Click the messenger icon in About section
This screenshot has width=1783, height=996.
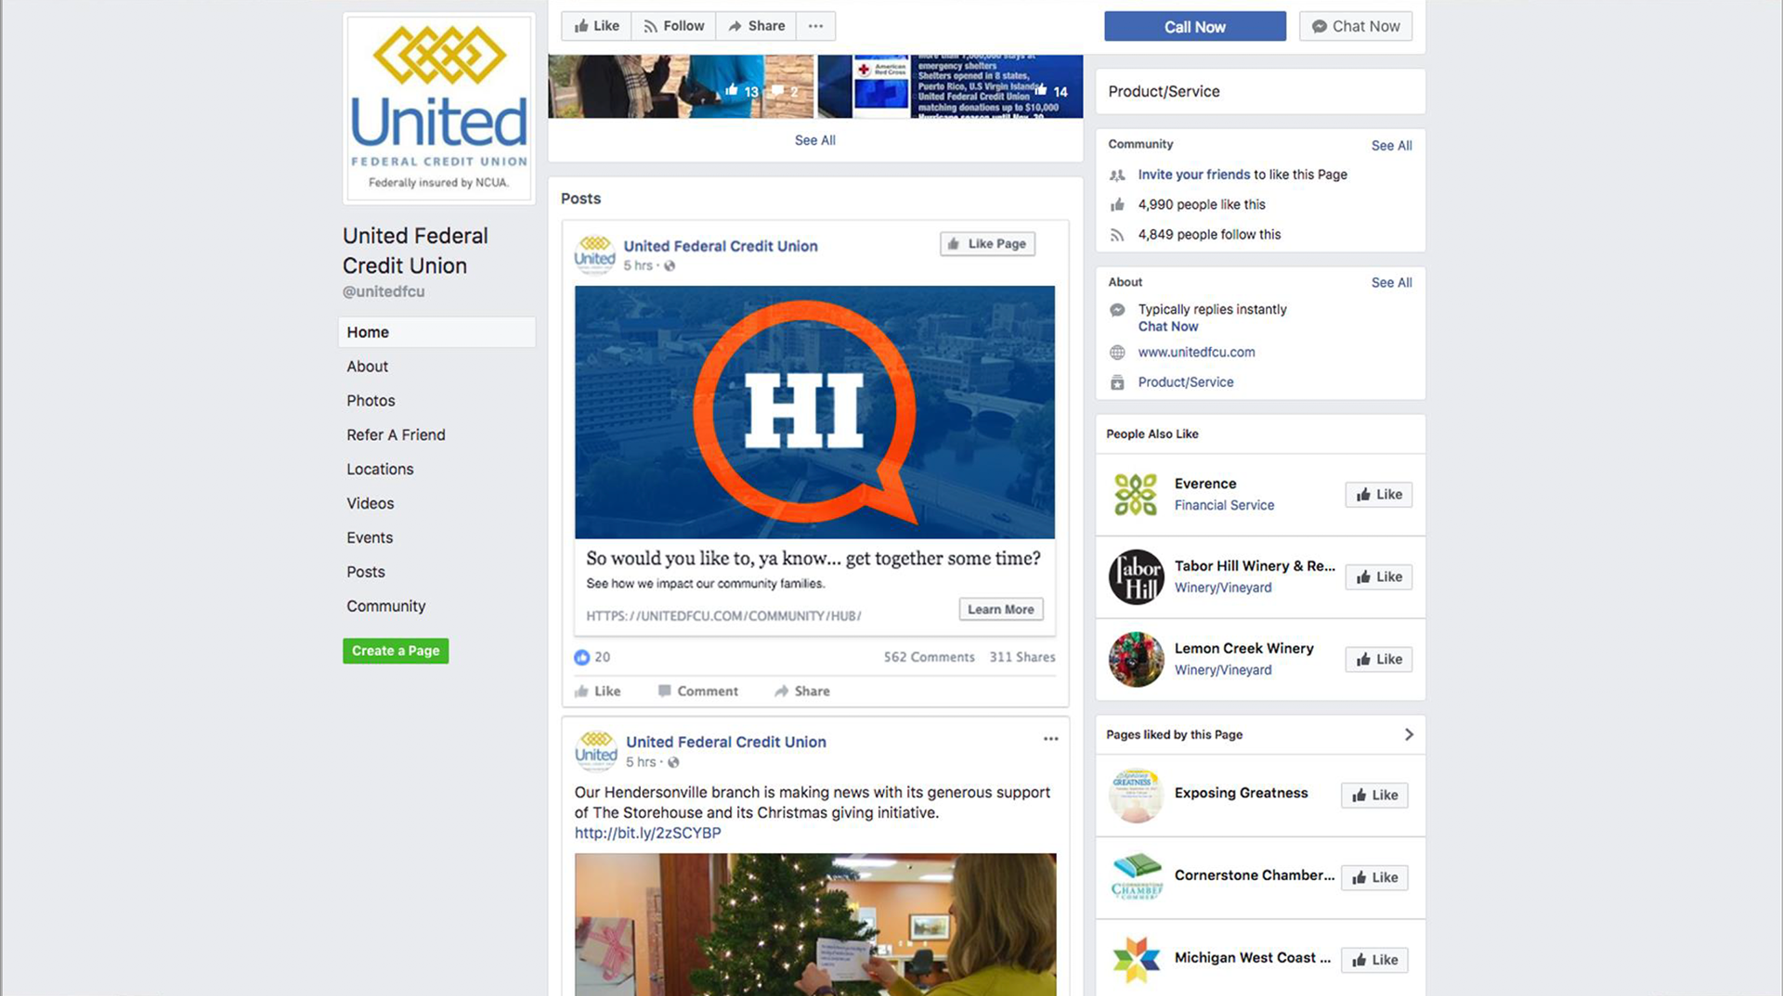click(1117, 310)
